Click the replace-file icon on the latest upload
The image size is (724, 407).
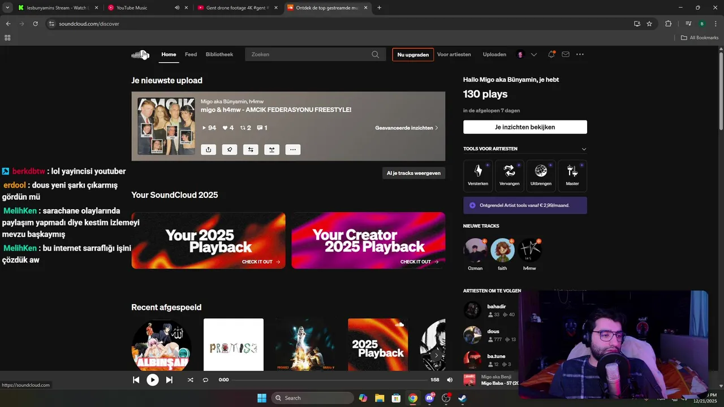(x=251, y=150)
